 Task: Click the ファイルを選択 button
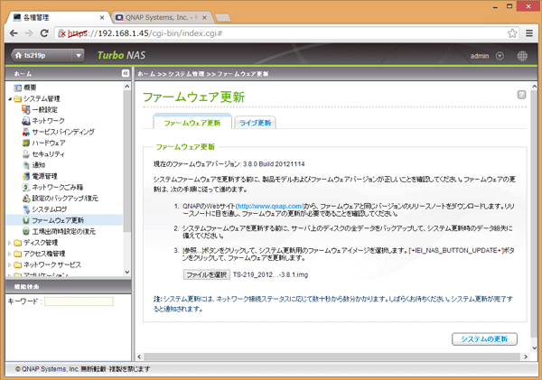click(x=206, y=274)
